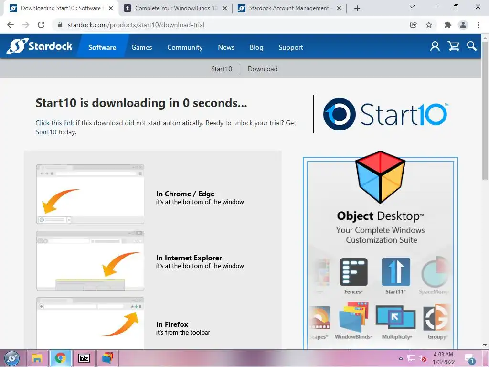Click the page vertical scrollbar thumb

tap(485, 110)
